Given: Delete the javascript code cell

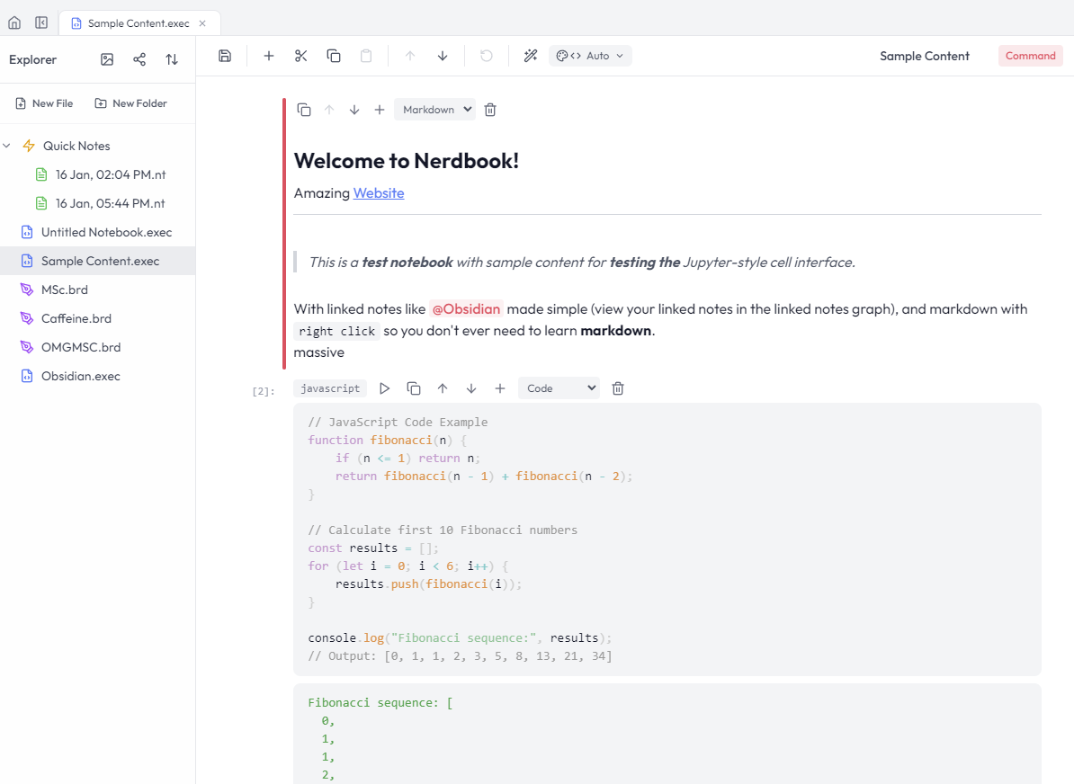Looking at the screenshot, I should 618,388.
